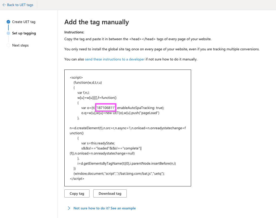The image size is (276, 218).
Task: Click the back arrow icon
Action: click(4, 5)
